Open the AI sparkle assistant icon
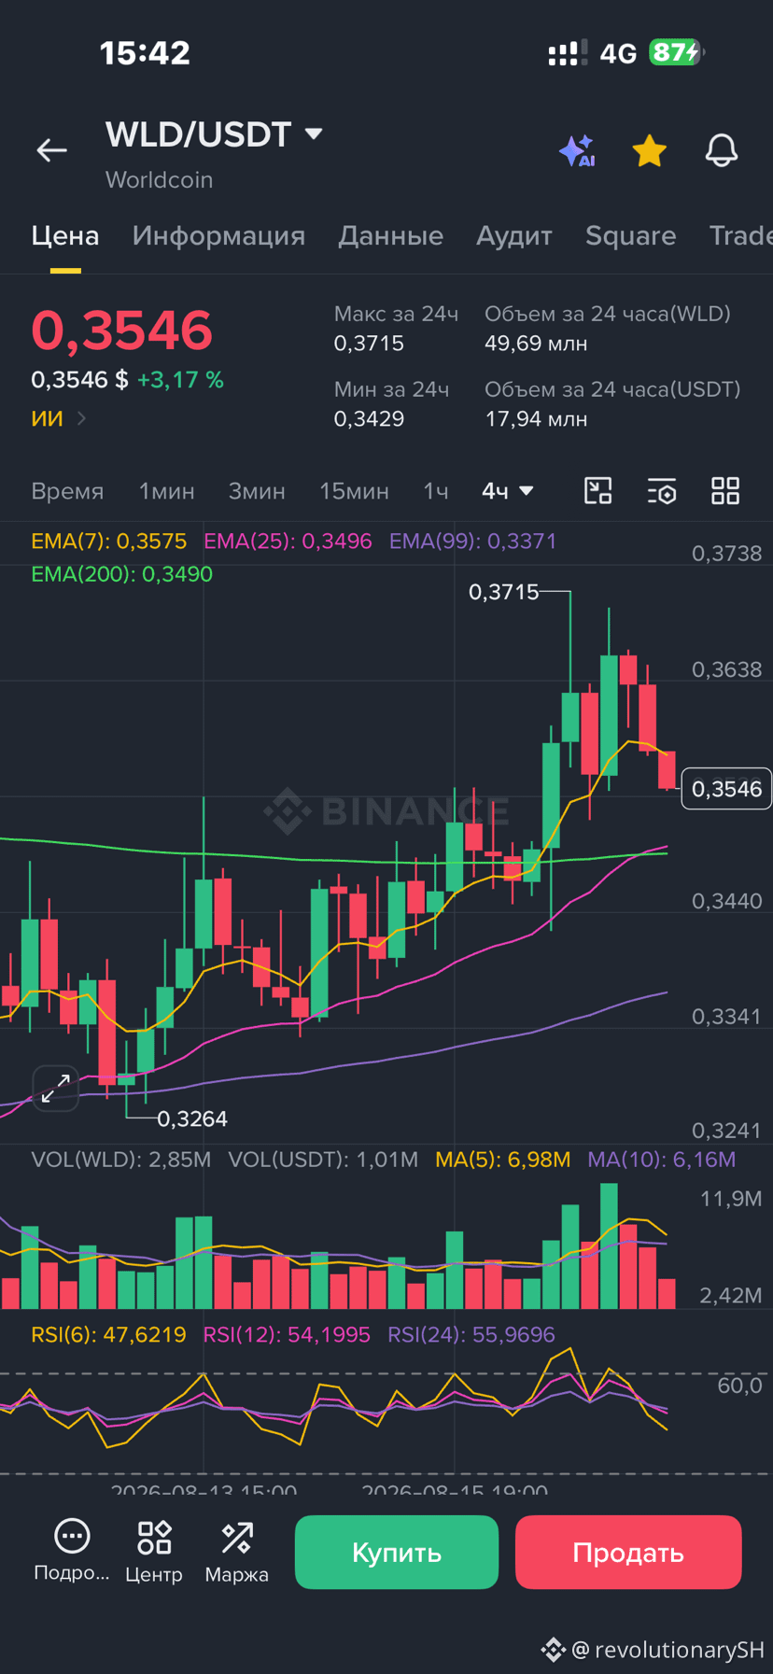 (577, 150)
